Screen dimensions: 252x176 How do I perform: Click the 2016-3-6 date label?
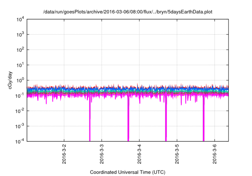point(215,154)
